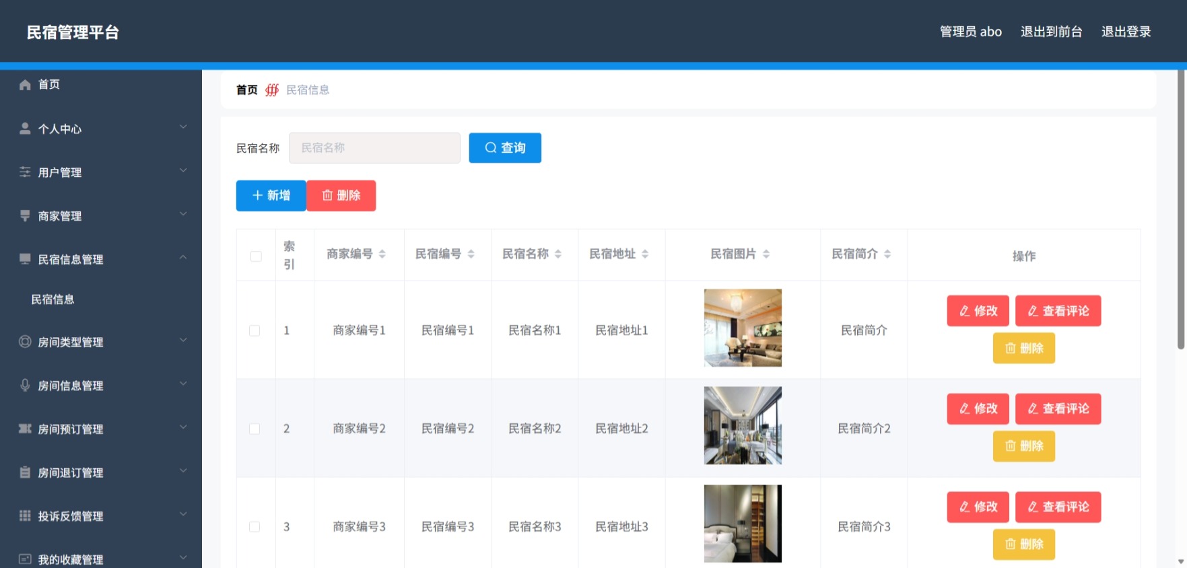Click the red breadcrumb separator icon
Viewport: 1187px width, 568px height.
tap(272, 90)
